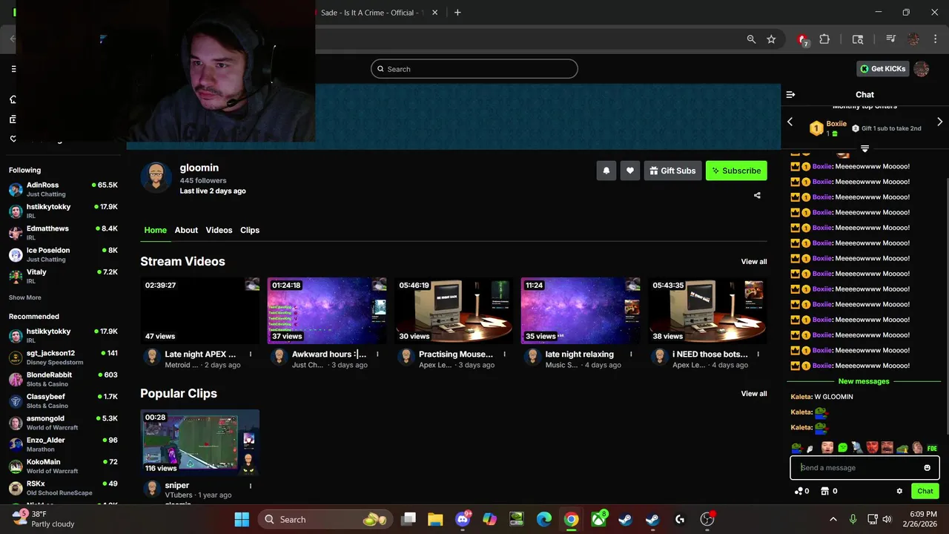Click the Send a message input

click(x=856, y=468)
